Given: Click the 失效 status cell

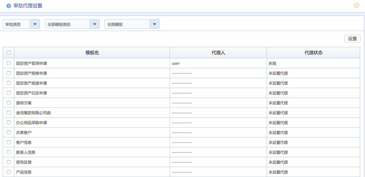Looking at the screenshot, I should 272,63.
